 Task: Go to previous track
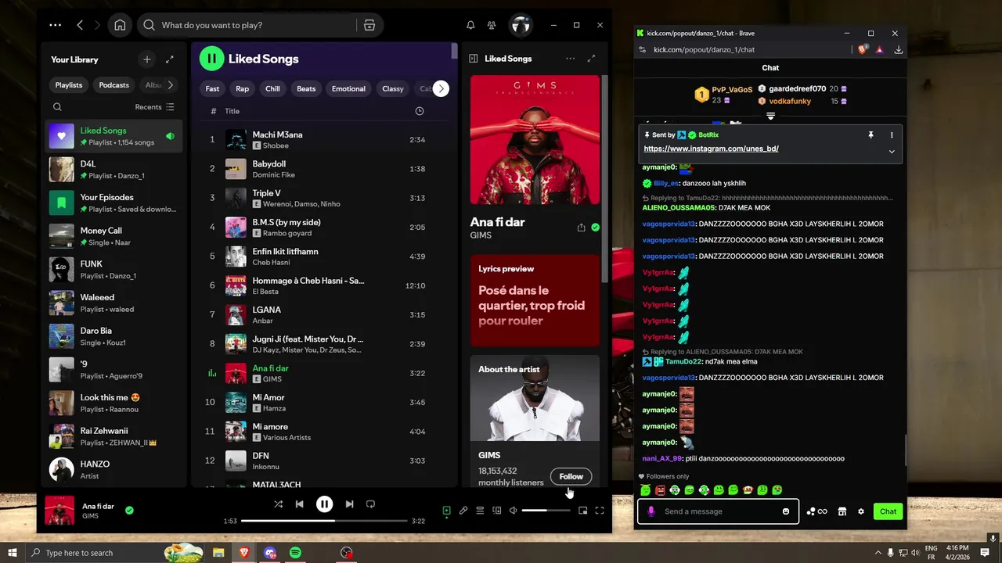point(299,504)
